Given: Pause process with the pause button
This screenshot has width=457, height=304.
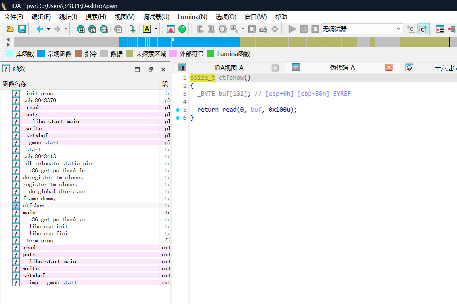Looking at the screenshot, I should [x=304, y=29].
